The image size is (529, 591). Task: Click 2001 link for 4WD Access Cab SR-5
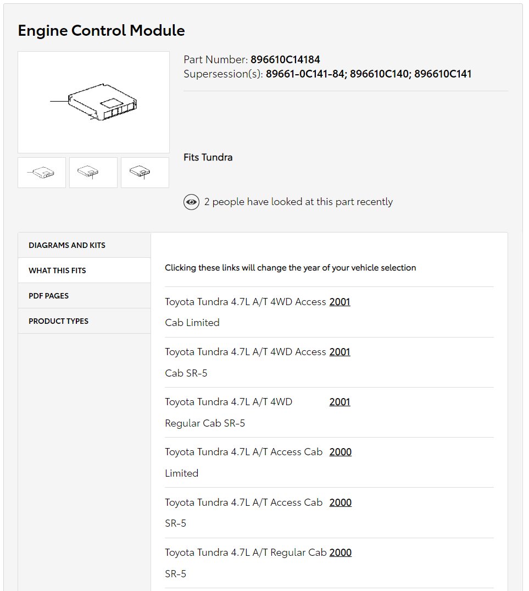pos(339,352)
